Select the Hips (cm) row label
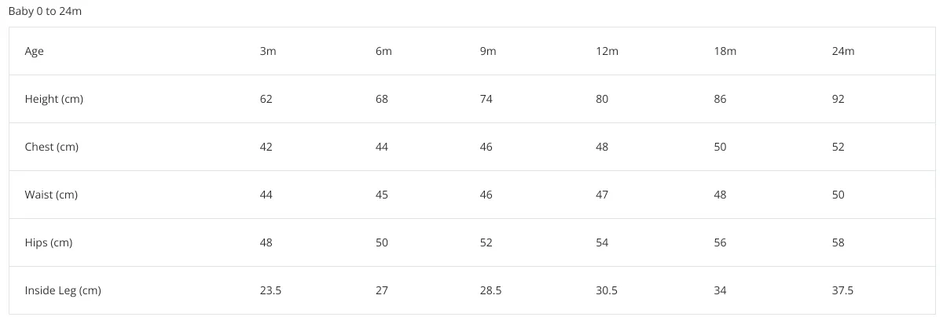The height and width of the screenshot is (317, 943). 49,242
